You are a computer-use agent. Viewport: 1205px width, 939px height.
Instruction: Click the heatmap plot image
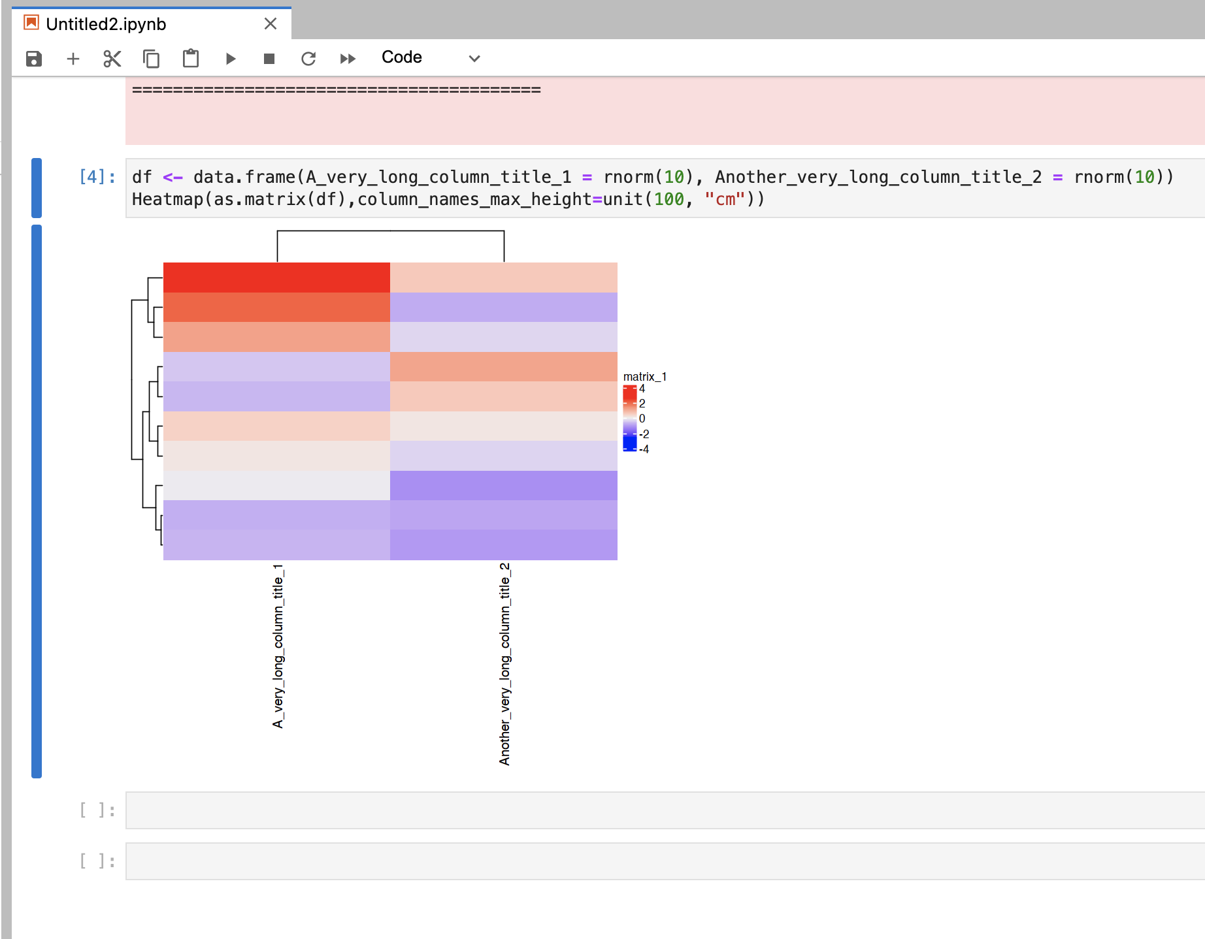pyautogui.click(x=390, y=411)
